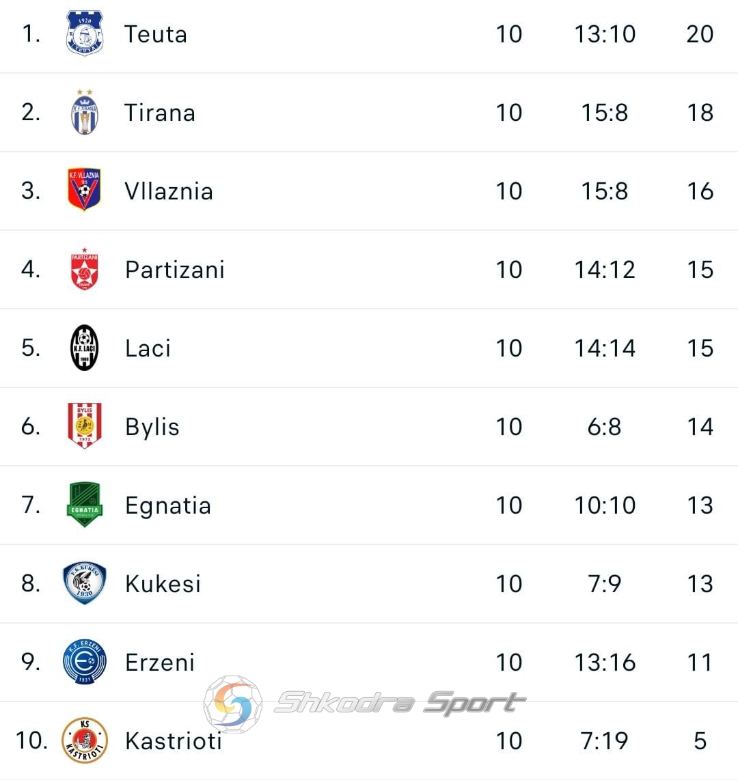Select Erzeni's 13:16 goal difference
This screenshot has height=780, width=738.
(605, 663)
